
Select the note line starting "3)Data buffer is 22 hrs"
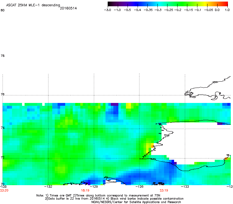tap(114, 199)
